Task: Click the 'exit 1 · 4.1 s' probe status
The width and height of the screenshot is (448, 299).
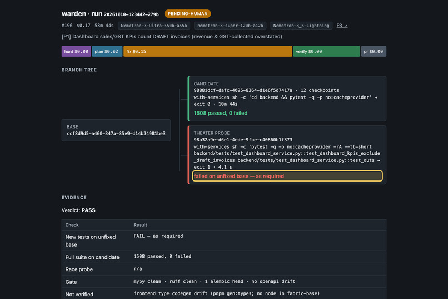Action: tap(213, 167)
